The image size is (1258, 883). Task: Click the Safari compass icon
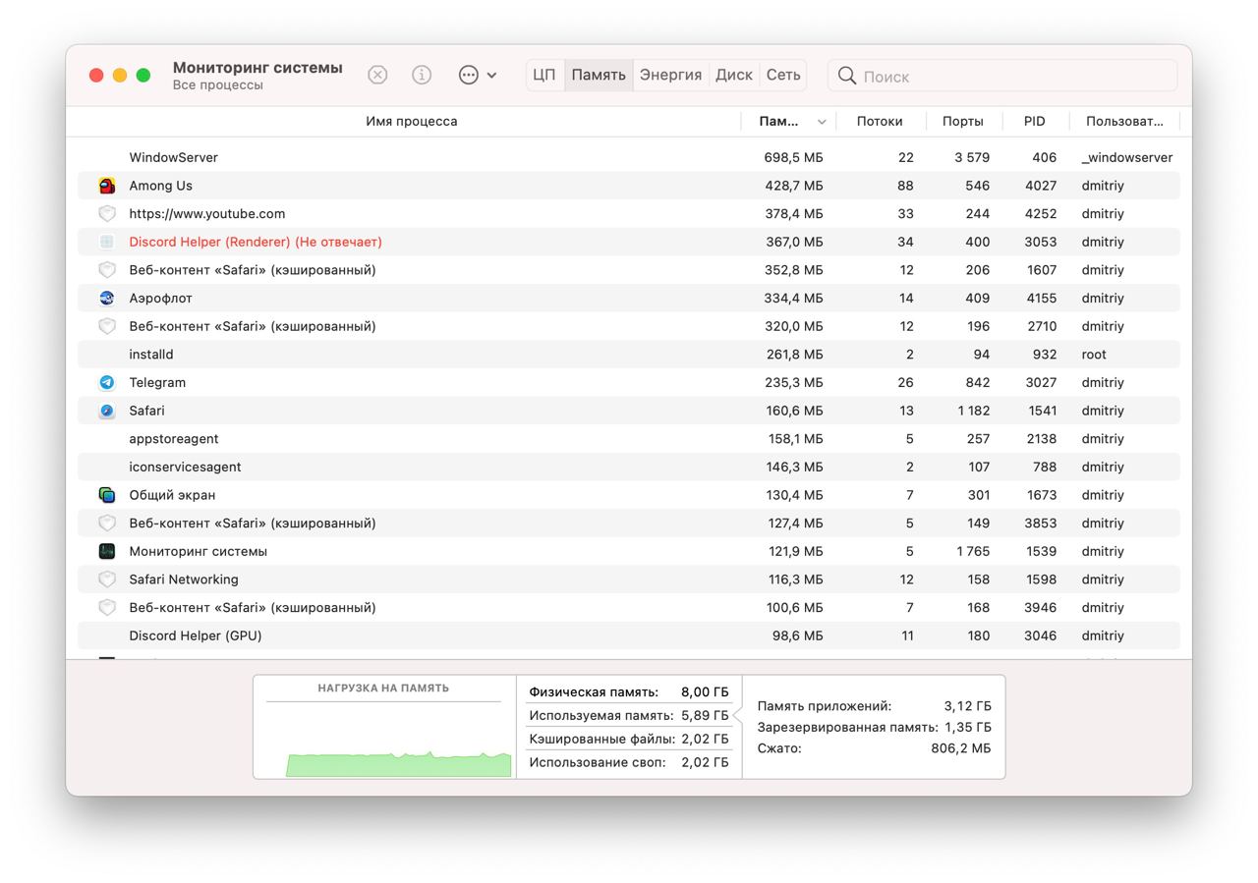coord(107,411)
